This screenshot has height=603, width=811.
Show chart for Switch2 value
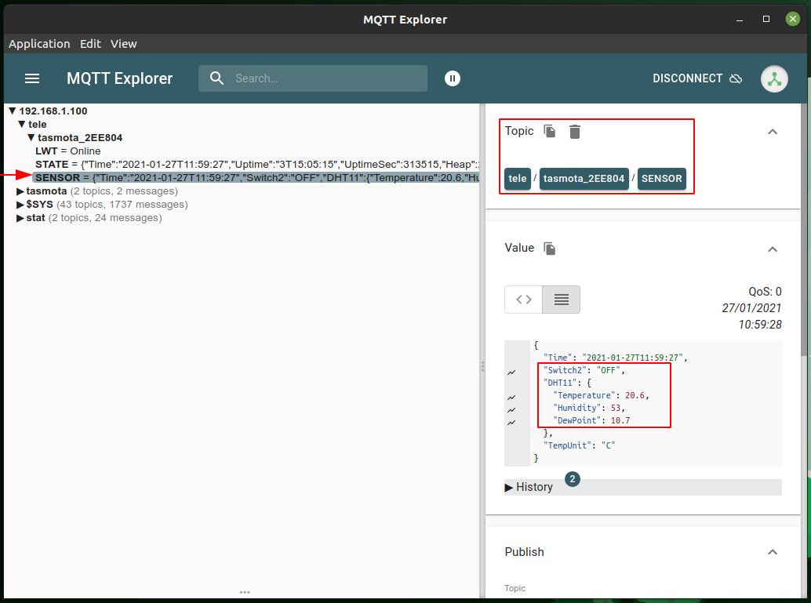pos(511,372)
